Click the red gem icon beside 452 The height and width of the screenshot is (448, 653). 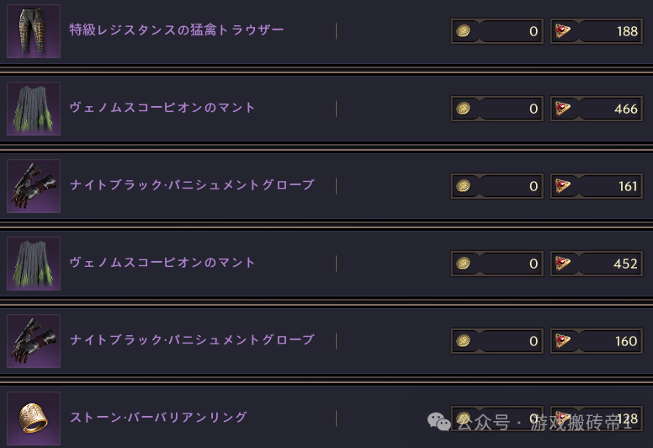tap(563, 264)
